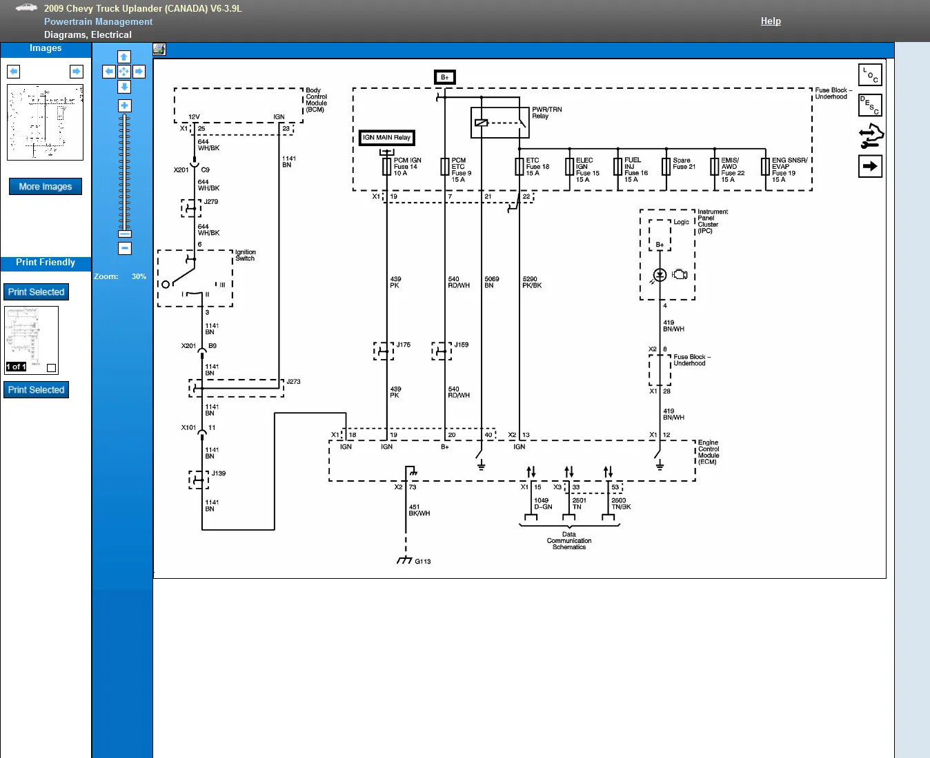Screen dimensions: 930x758
Task: Click the Ignition Switch label
Action: click(245, 256)
